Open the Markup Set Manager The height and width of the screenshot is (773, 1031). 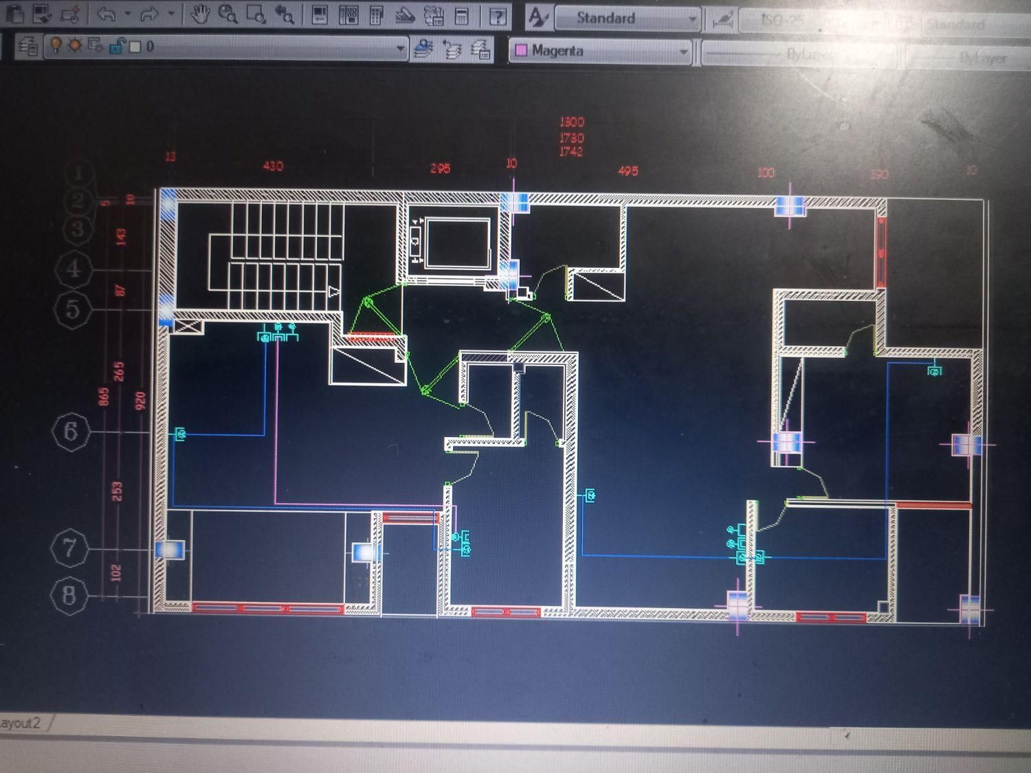click(434, 15)
